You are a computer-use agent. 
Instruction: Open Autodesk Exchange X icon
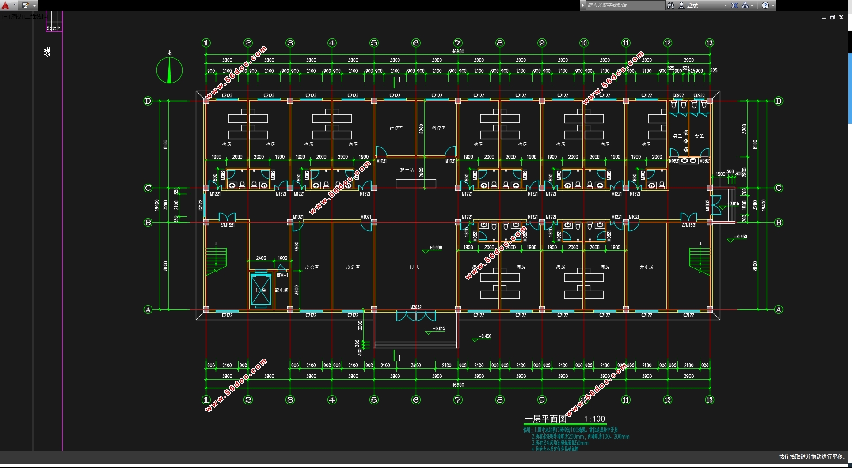click(x=734, y=5)
